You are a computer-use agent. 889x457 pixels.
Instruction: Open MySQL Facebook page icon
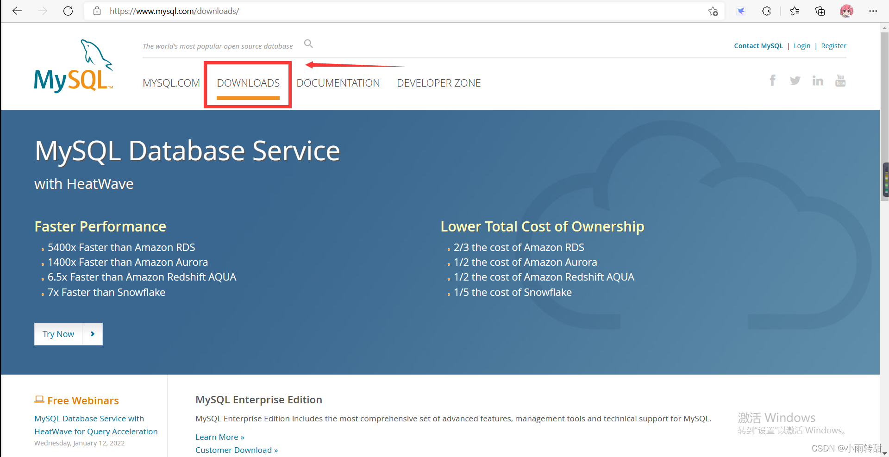[772, 81]
